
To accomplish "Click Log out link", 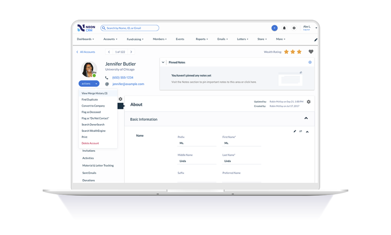I will point(306,30).
